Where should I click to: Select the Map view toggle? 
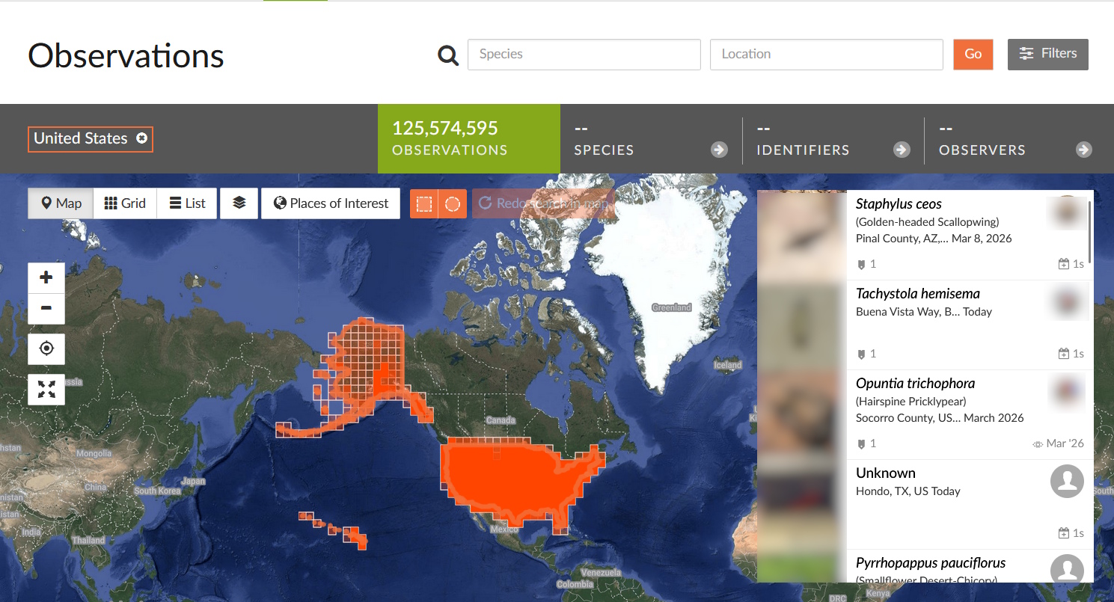pos(61,203)
